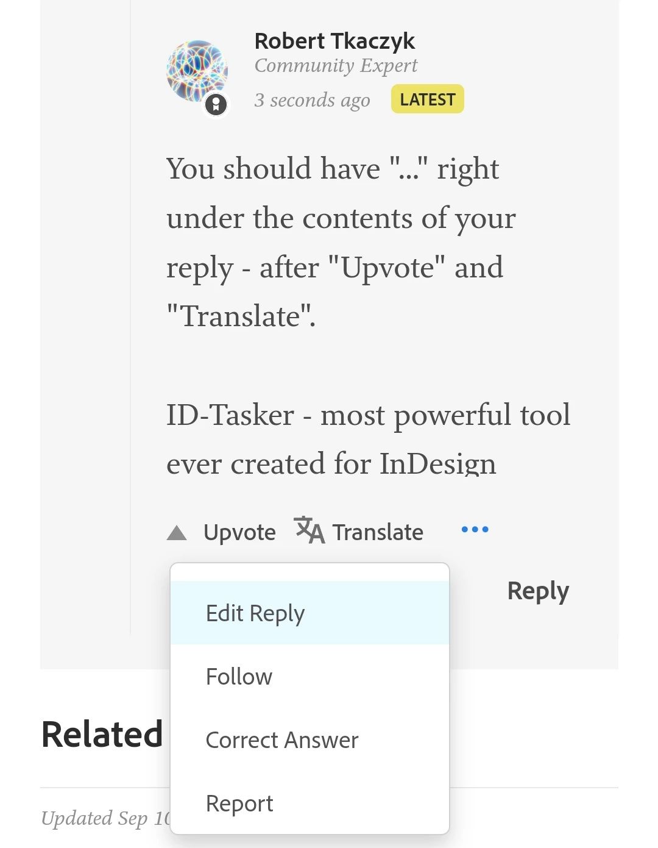Mark reply as Correct Answer
The image size is (658, 848).
click(x=310, y=740)
